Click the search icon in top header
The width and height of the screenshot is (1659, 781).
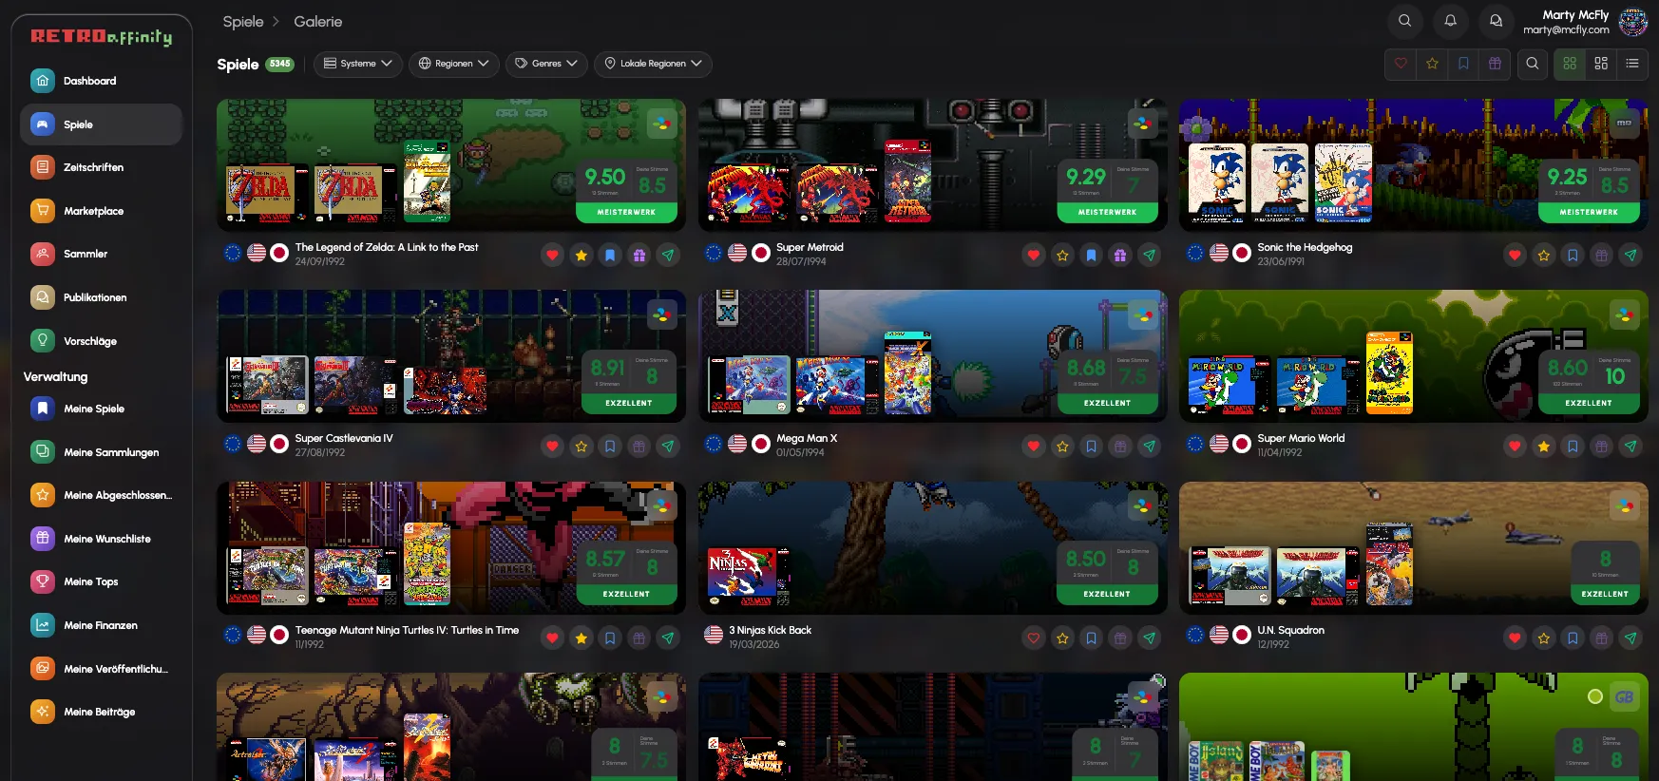coord(1405,21)
